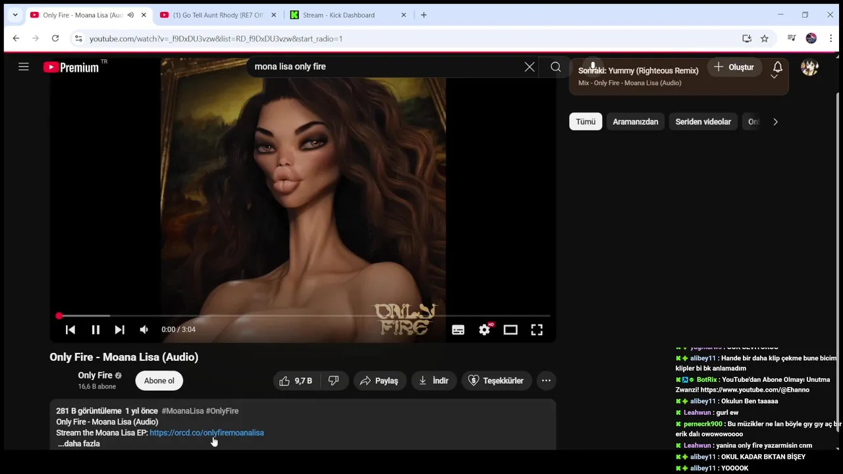Open the account avatar menu

pyautogui.click(x=809, y=67)
